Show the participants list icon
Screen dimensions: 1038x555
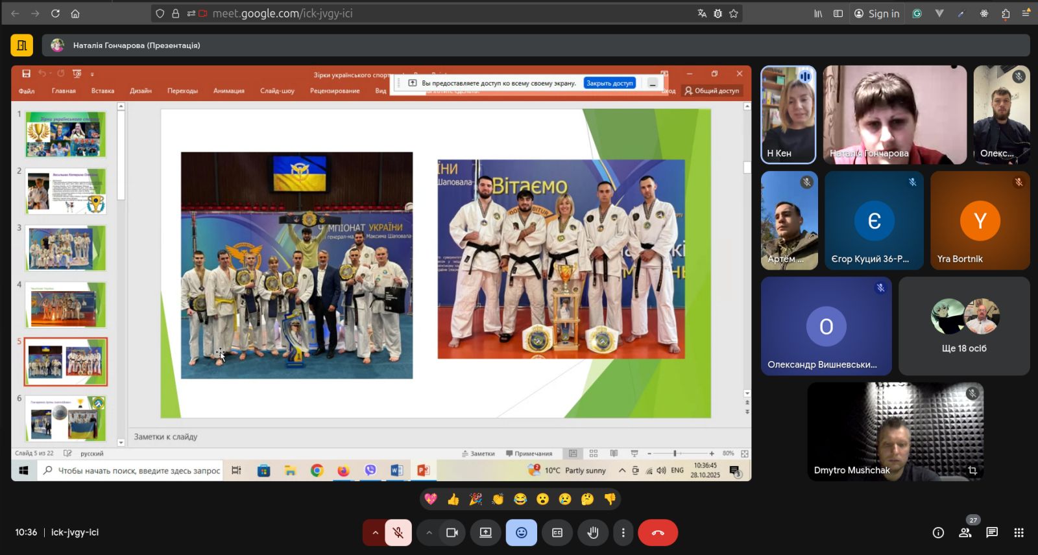(x=965, y=532)
